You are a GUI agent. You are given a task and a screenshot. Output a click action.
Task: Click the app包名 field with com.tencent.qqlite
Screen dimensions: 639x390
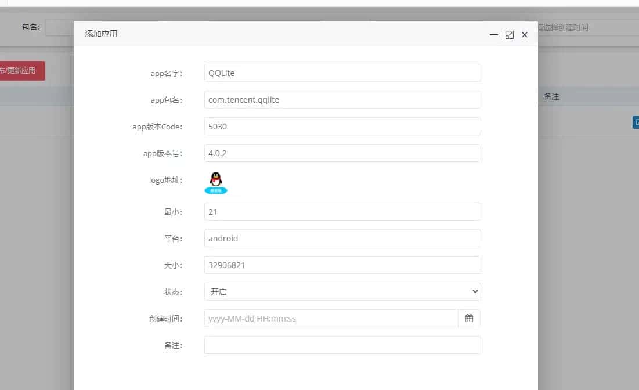pos(342,100)
